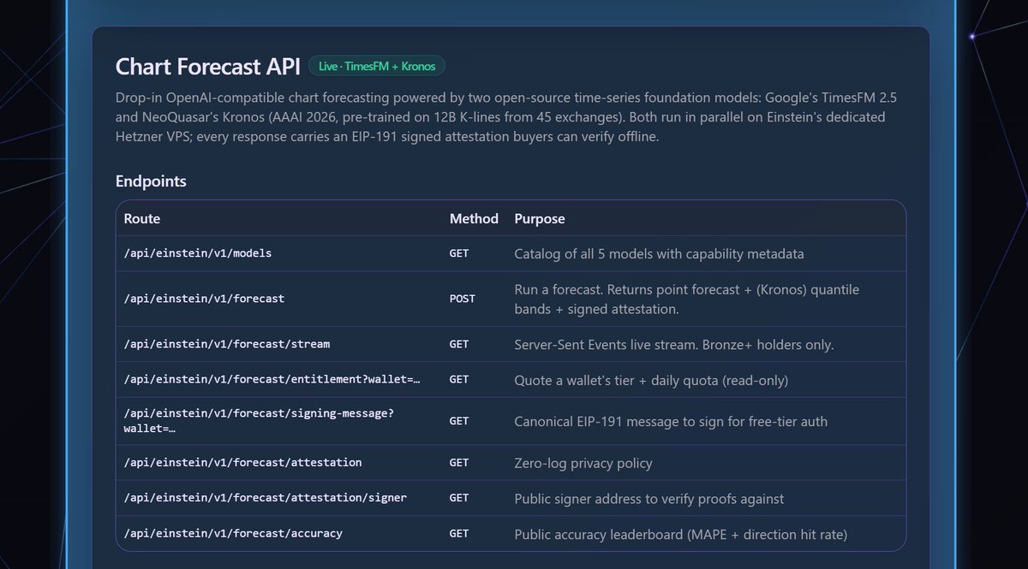Image resolution: width=1028 pixels, height=569 pixels.
Task: Click the /api/einstein/v1/forecast/stream route
Action: tap(227, 344)
